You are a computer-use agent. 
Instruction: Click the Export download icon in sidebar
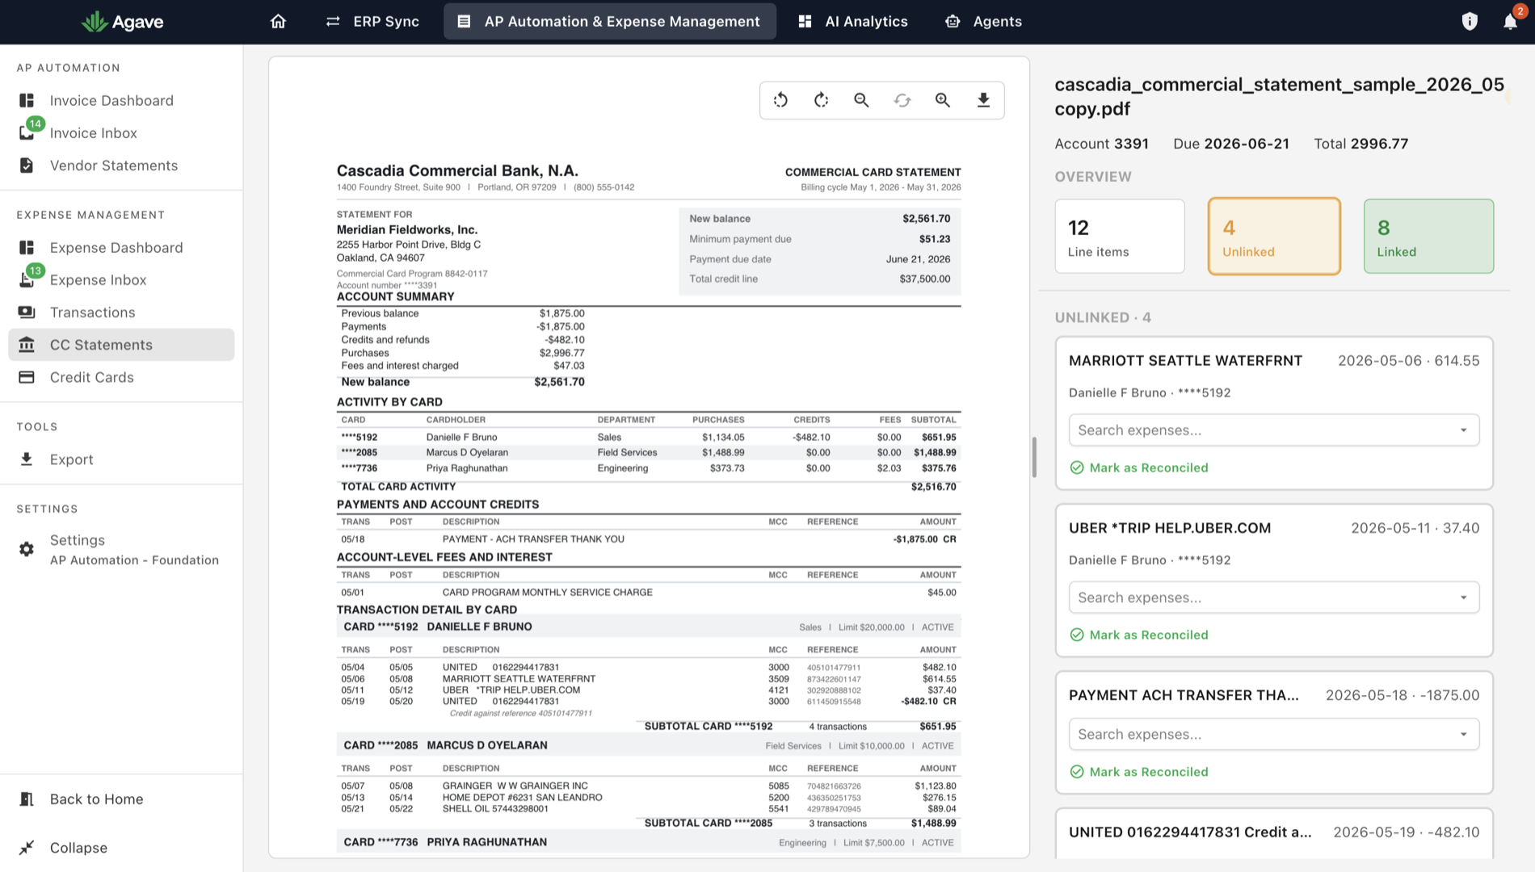pyautogui.click(x=27, y=459)
